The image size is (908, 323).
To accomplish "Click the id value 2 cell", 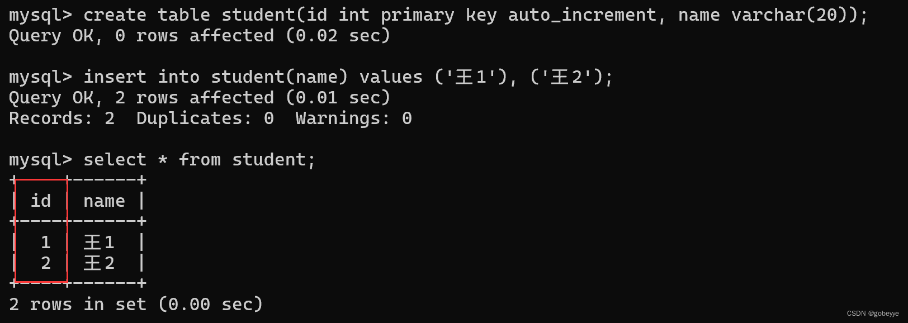I will pos(46,263).
